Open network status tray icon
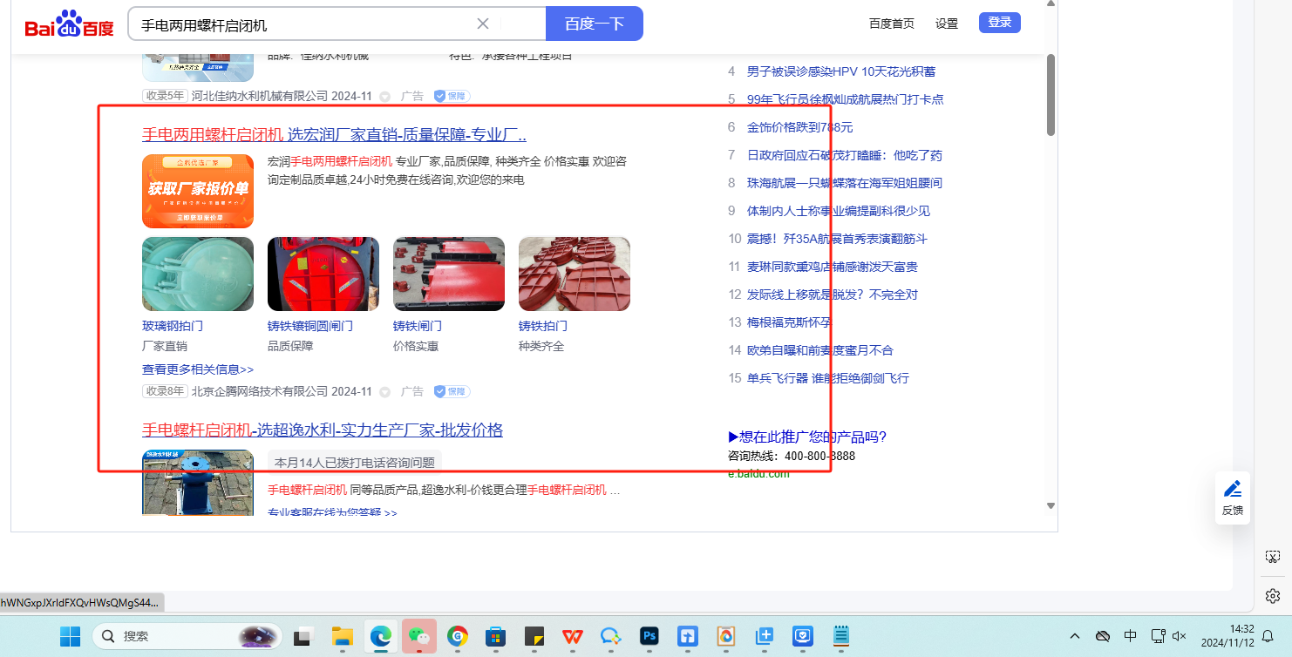Screen dimensions: 1292x657 1159,636
